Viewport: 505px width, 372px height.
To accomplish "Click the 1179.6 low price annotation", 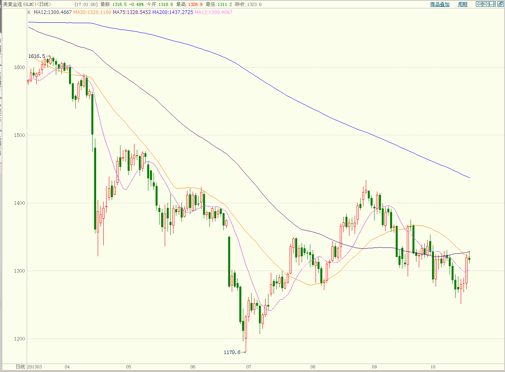I will coord(232,352).
